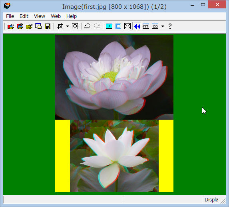Expand the dropdown arrow beside crop tool

pos(68,26)
